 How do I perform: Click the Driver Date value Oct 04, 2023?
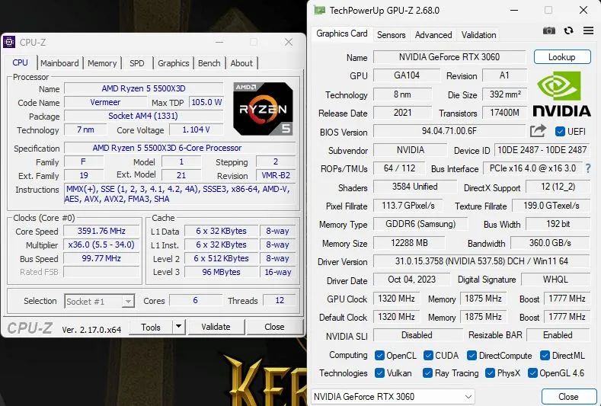(x=411, y=280)
